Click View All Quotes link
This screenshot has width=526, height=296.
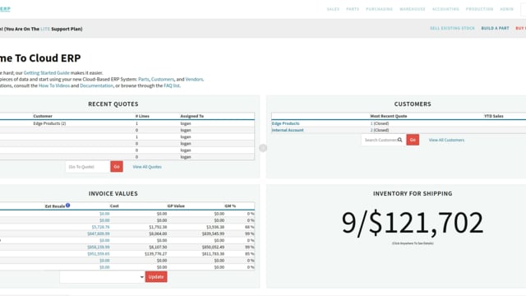[147, 167]
